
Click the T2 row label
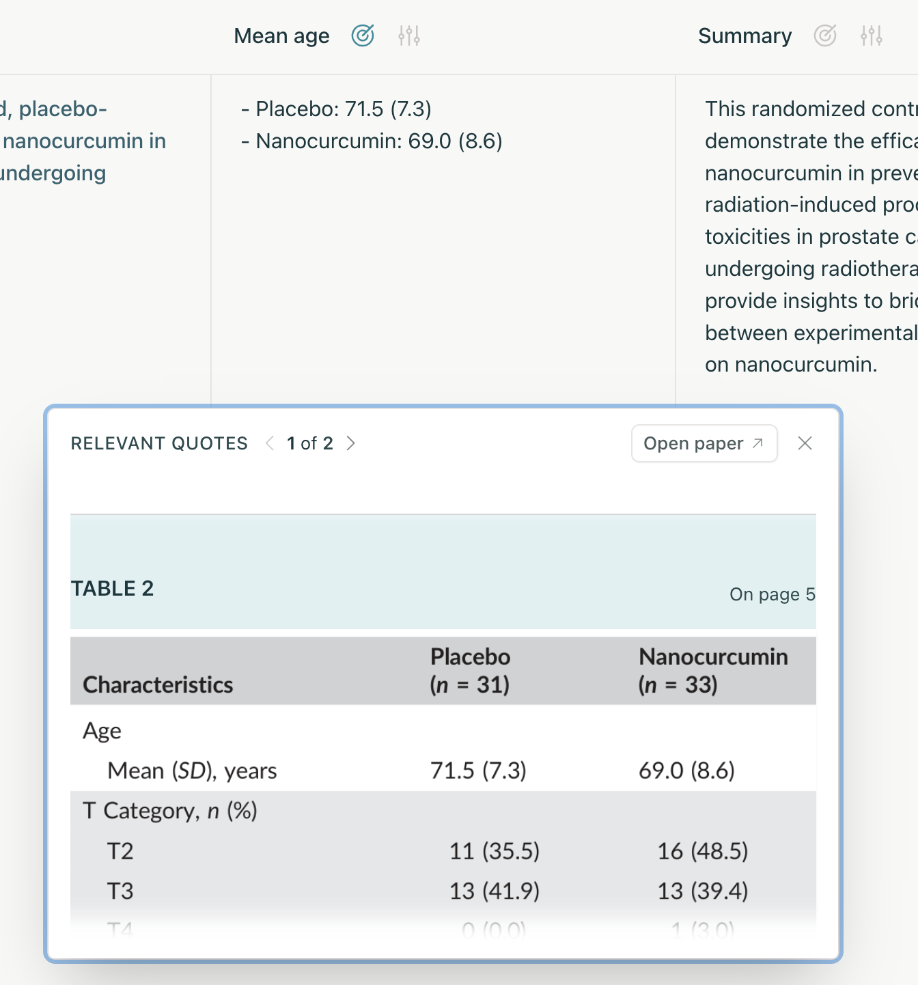pos(120,851)
